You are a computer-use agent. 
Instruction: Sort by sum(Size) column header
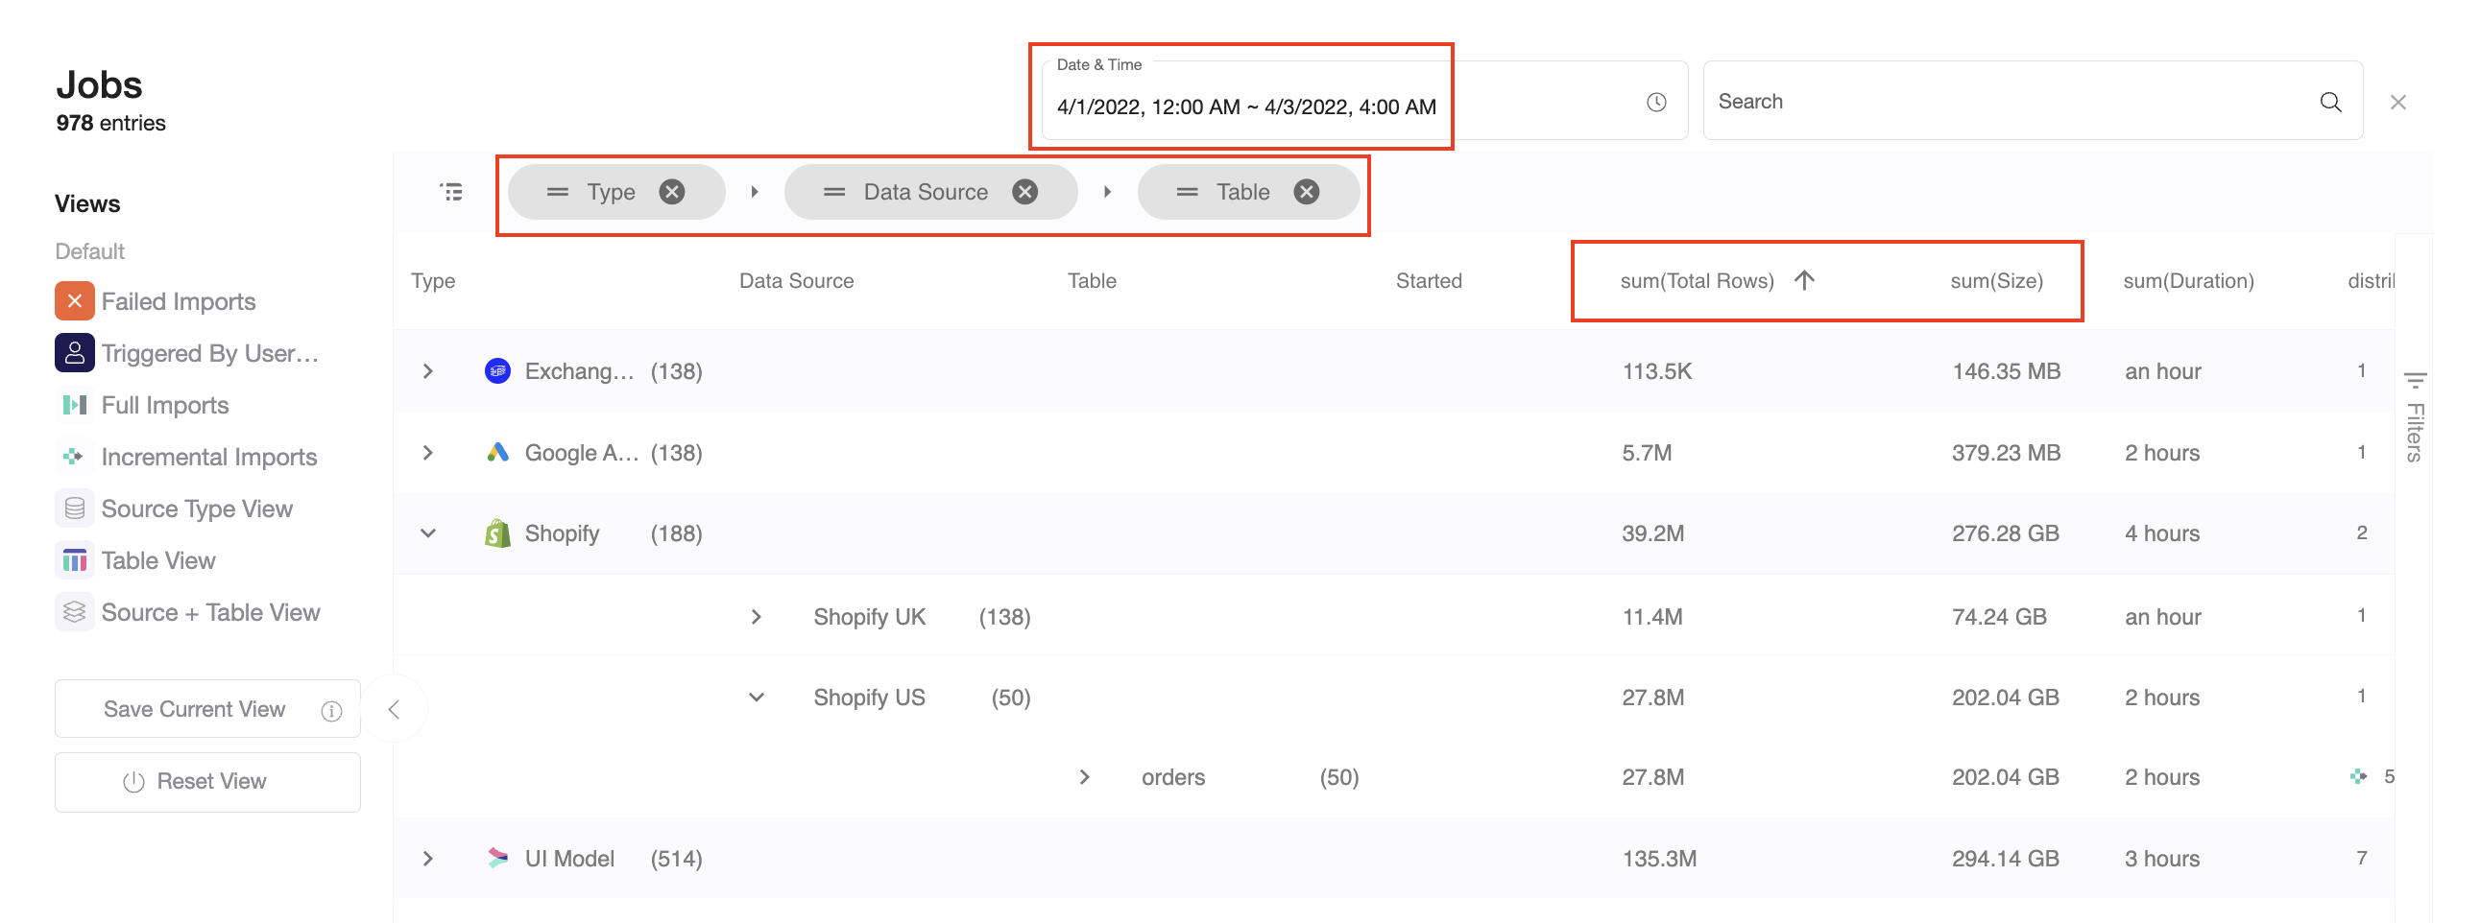(x=1996, y=280)
